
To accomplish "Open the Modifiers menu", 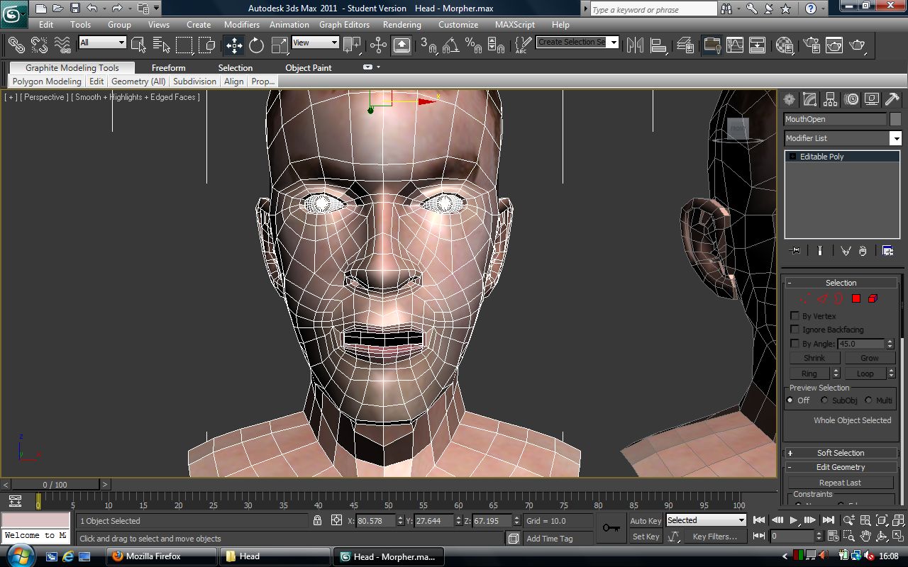I will point(241,24).
